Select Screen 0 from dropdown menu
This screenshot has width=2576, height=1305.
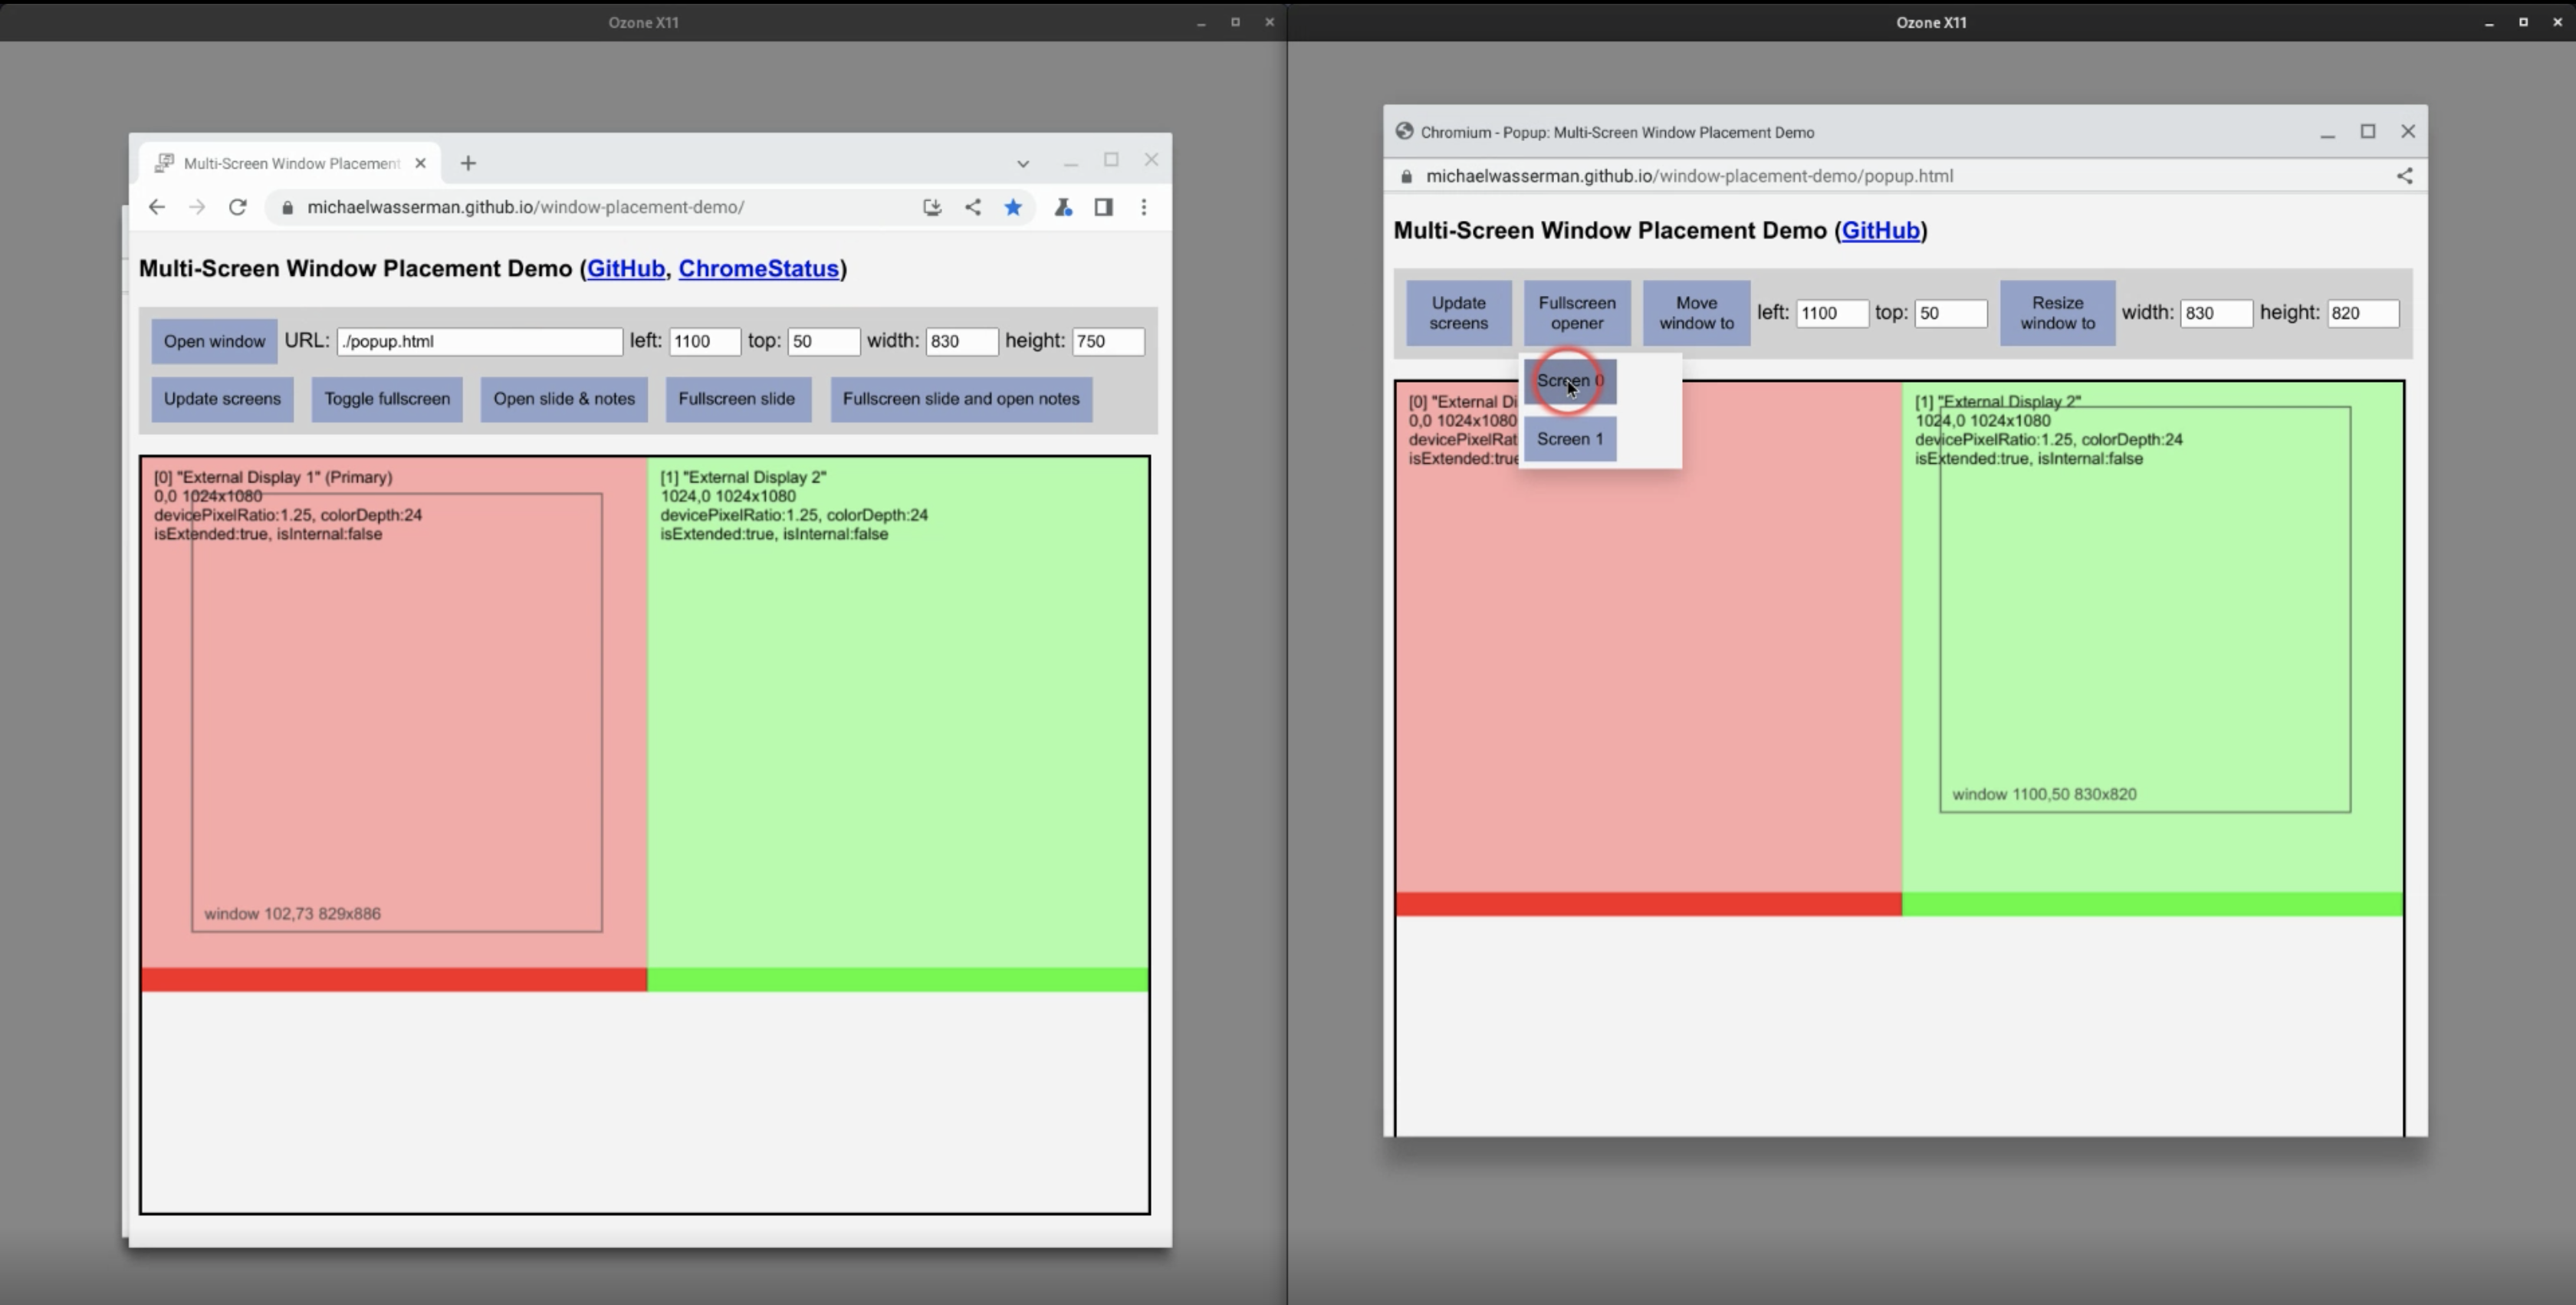[1569, 381]
